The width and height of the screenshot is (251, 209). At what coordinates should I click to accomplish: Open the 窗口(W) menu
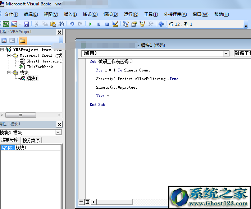coord(200,14)
